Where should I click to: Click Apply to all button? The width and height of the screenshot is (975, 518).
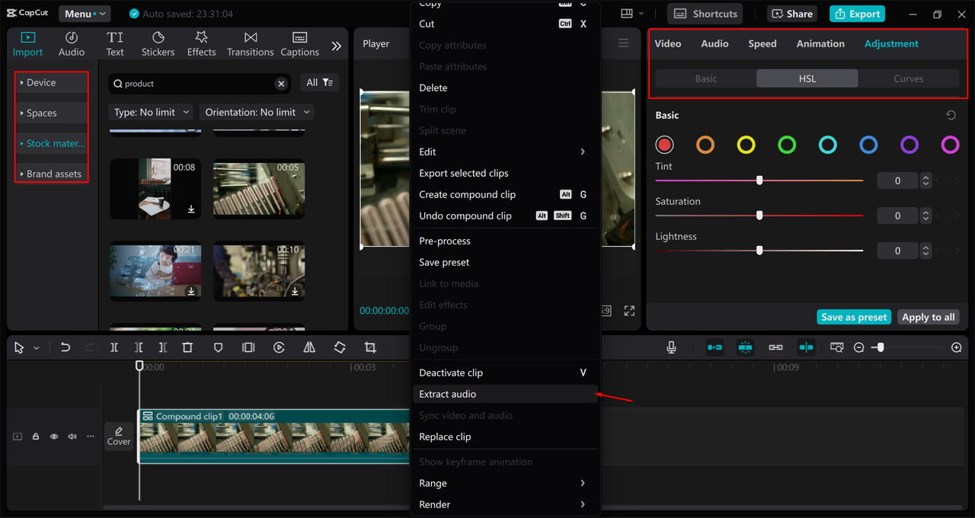point(928,317)
